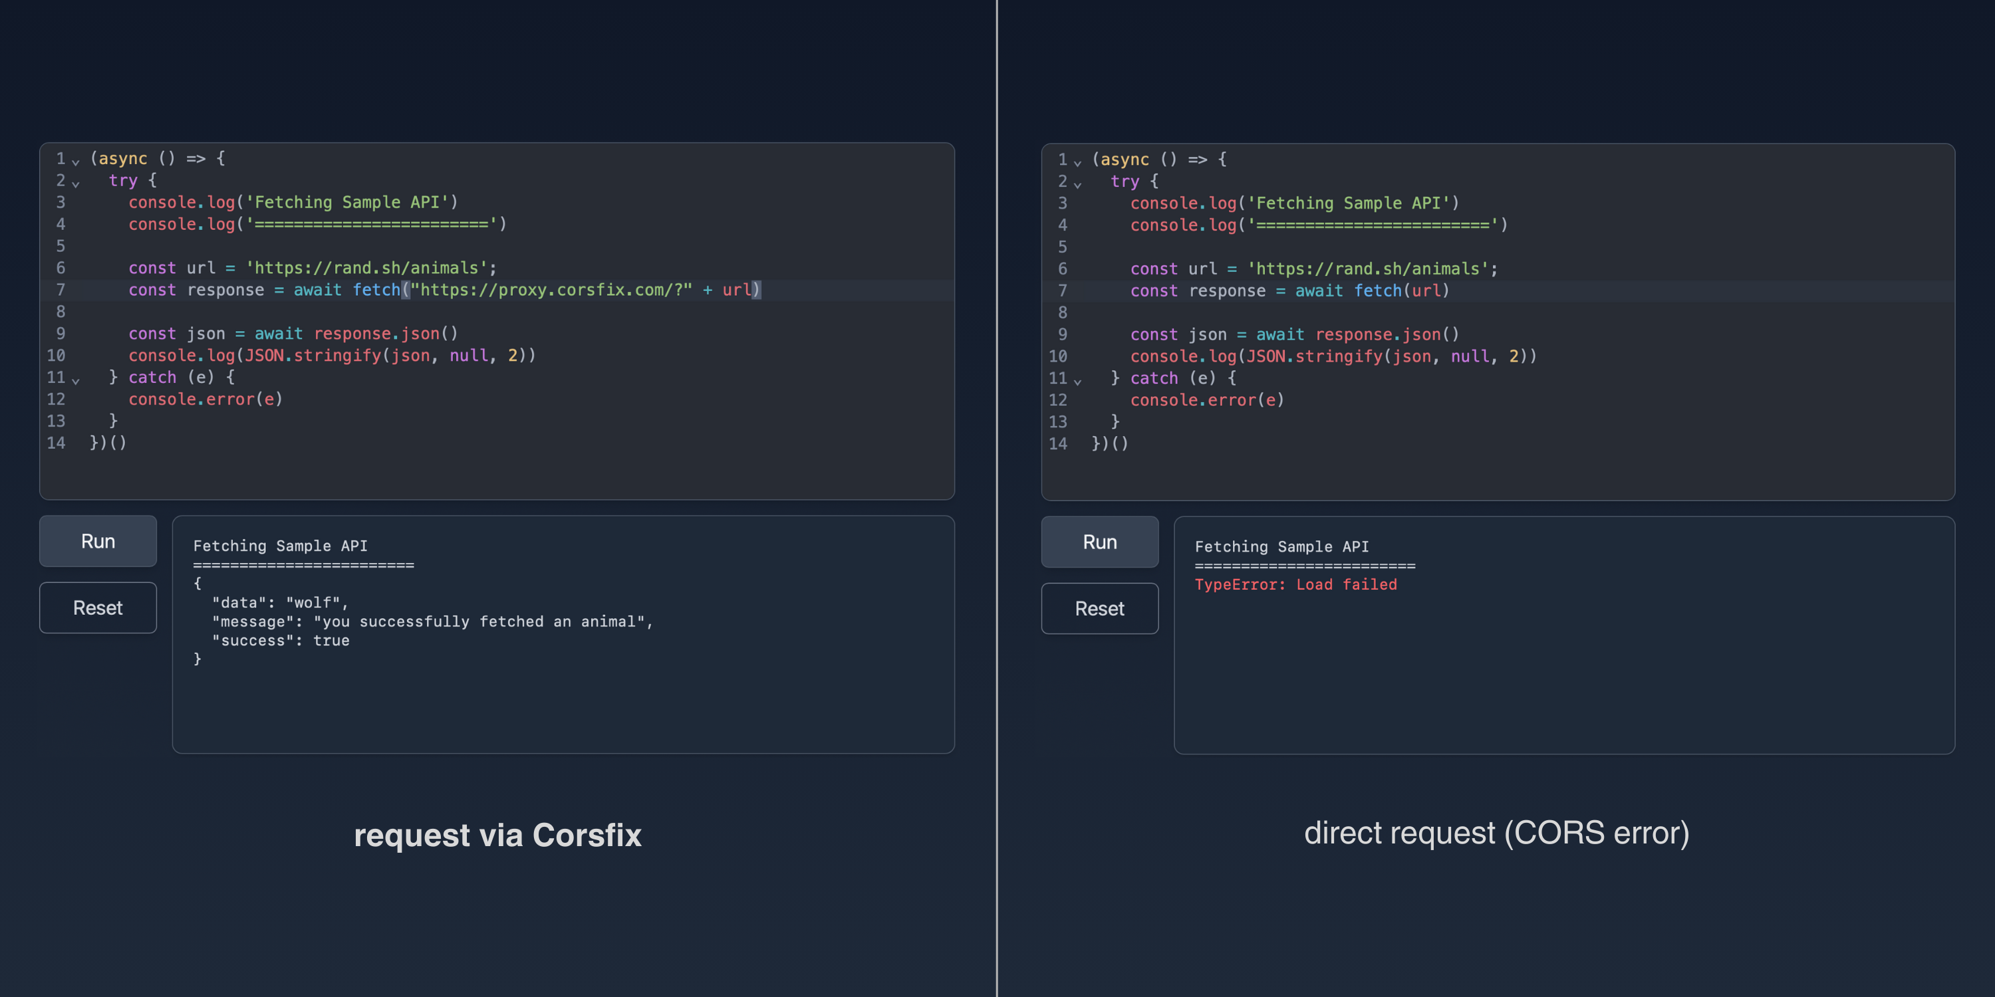Run the direct request example code
The width and height of the screenshot is (1995, 997).
pos(1100,542)
